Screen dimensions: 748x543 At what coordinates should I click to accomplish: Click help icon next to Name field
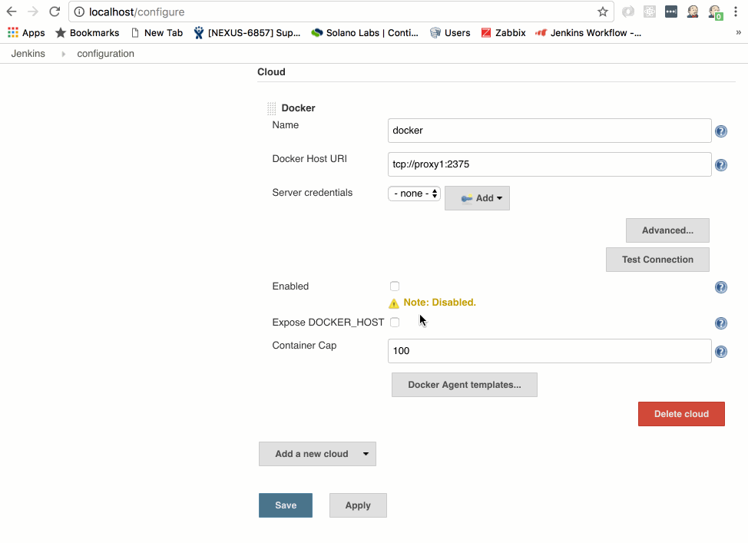click(x=721, y=131)
